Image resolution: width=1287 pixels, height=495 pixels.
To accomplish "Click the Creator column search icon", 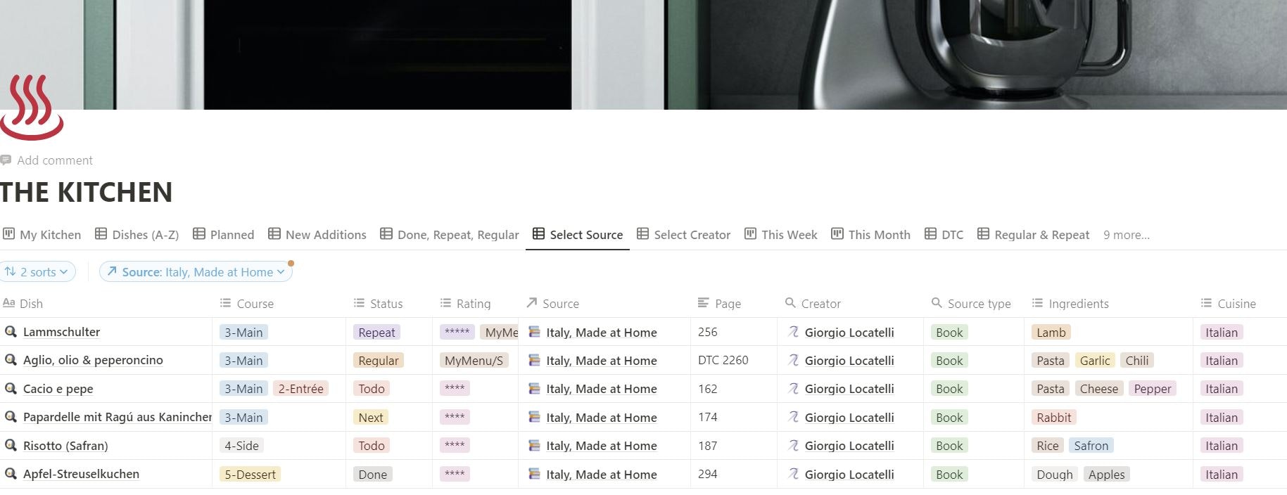I will click(790, 303).
